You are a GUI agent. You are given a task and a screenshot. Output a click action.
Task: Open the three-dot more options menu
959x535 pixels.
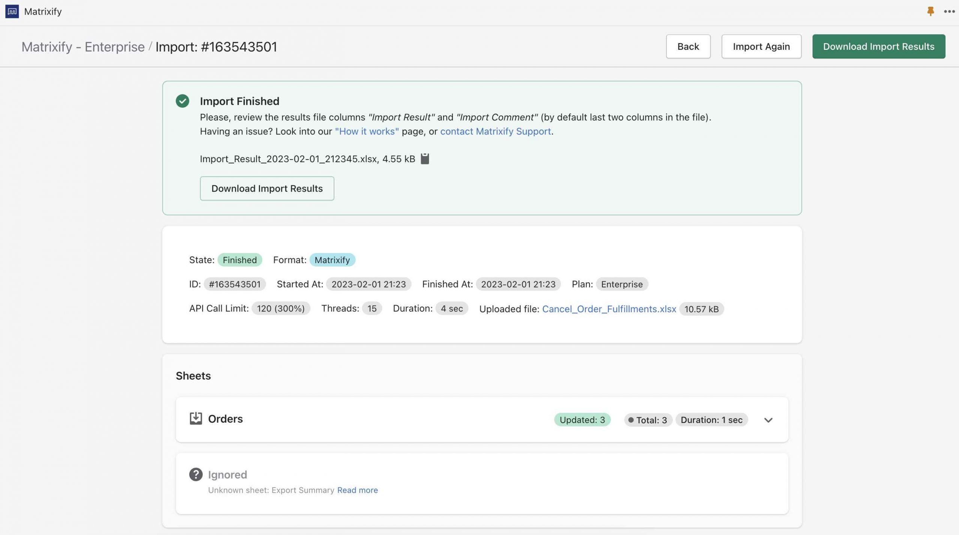(x=949, y=11)
